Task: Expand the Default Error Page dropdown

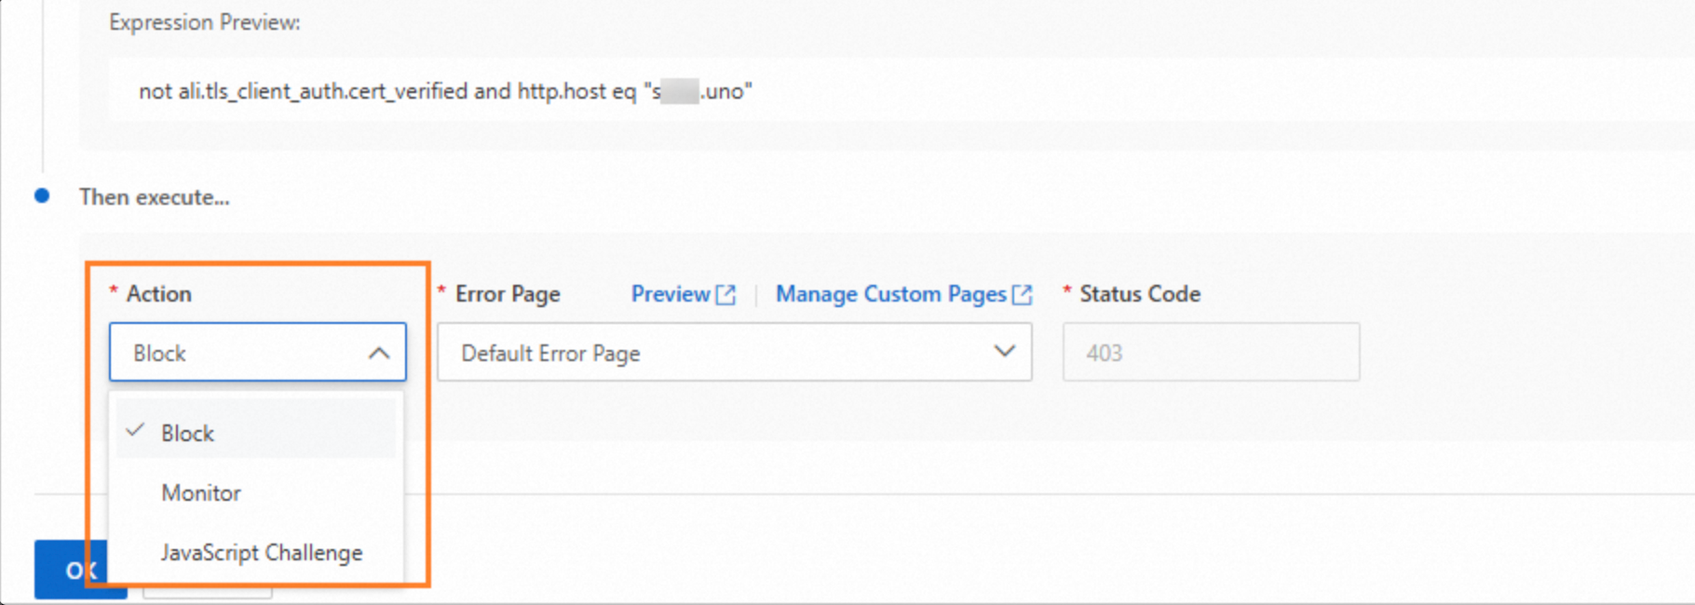Action: pyautogui.click(x=734, y=352)
